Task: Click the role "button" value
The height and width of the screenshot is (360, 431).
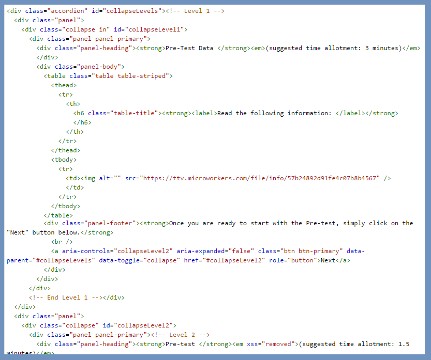Action: tap(302, 260)
